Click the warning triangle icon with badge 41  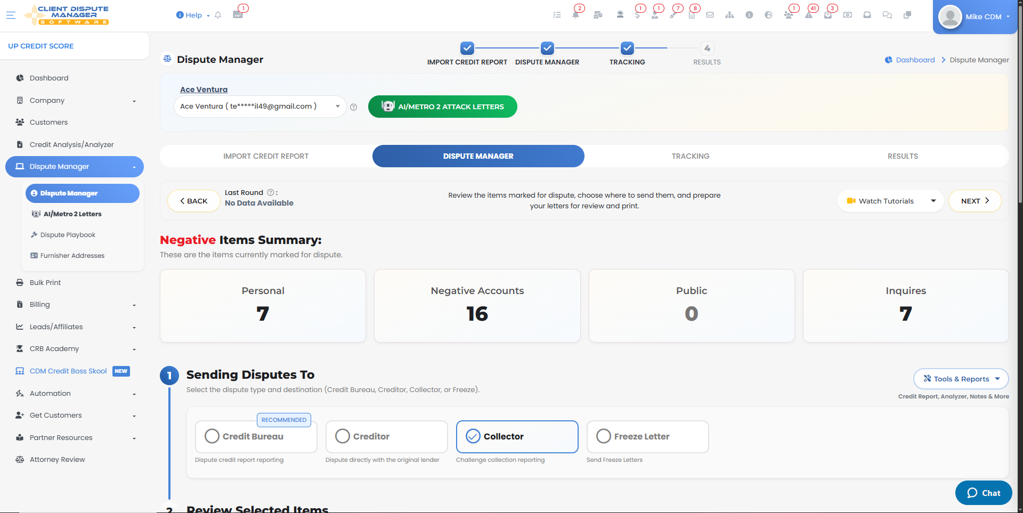point(809,15)
